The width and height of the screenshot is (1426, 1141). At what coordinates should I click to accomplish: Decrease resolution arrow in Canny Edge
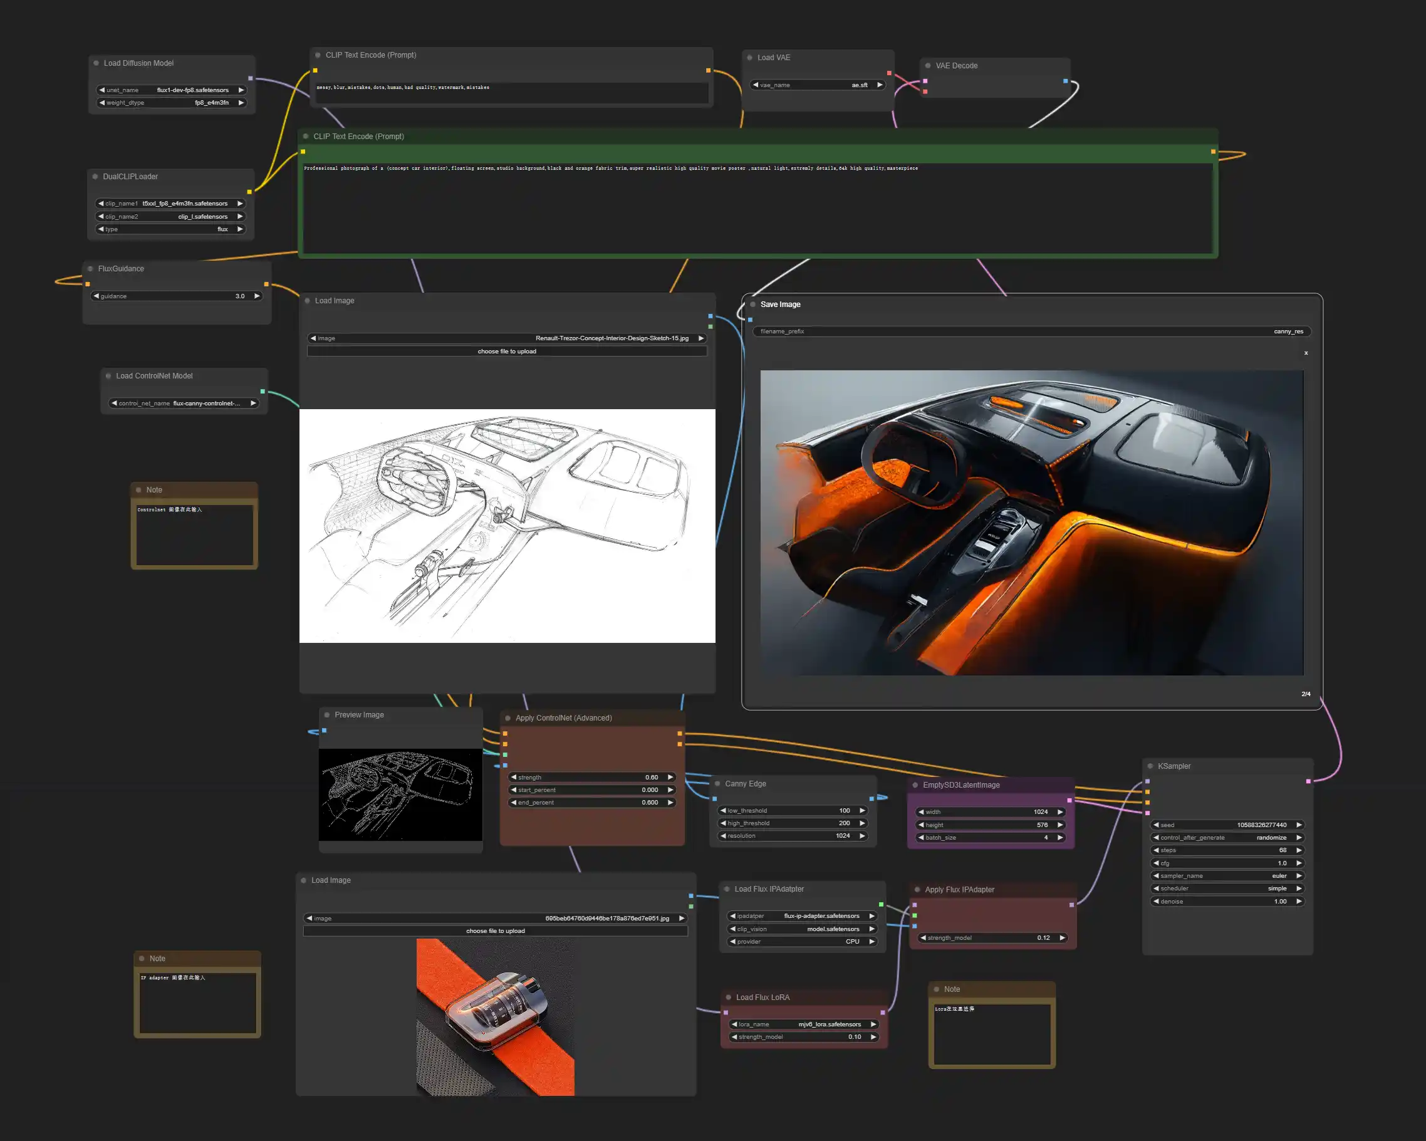(724, 835)
